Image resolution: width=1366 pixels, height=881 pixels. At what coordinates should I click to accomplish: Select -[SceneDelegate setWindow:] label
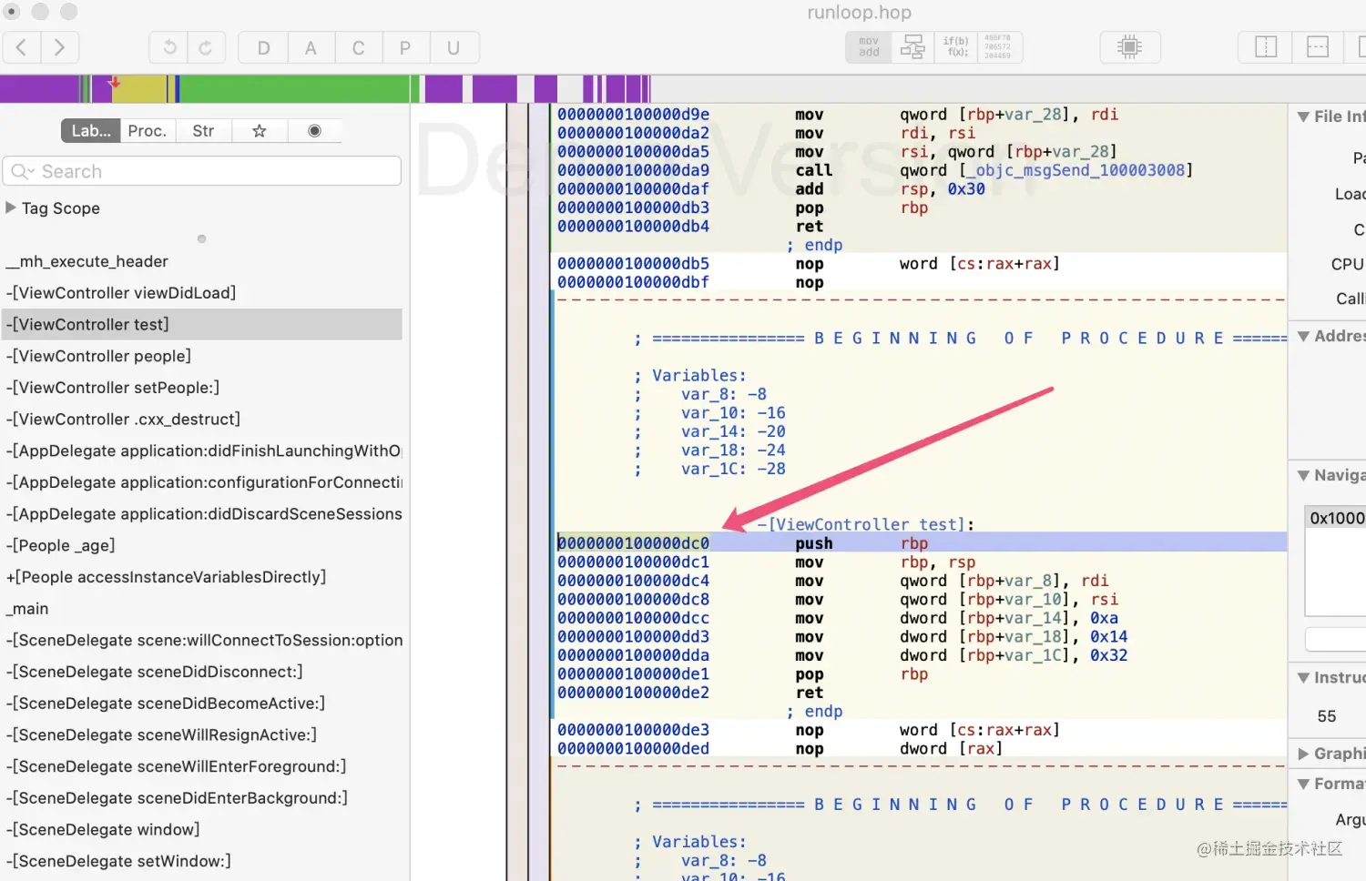click(201, 861)
